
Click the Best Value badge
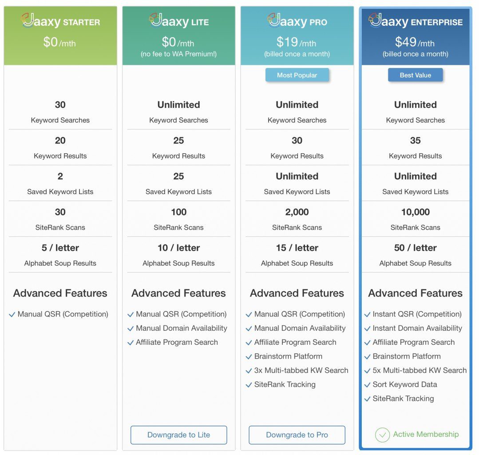(x=415, y=75)
